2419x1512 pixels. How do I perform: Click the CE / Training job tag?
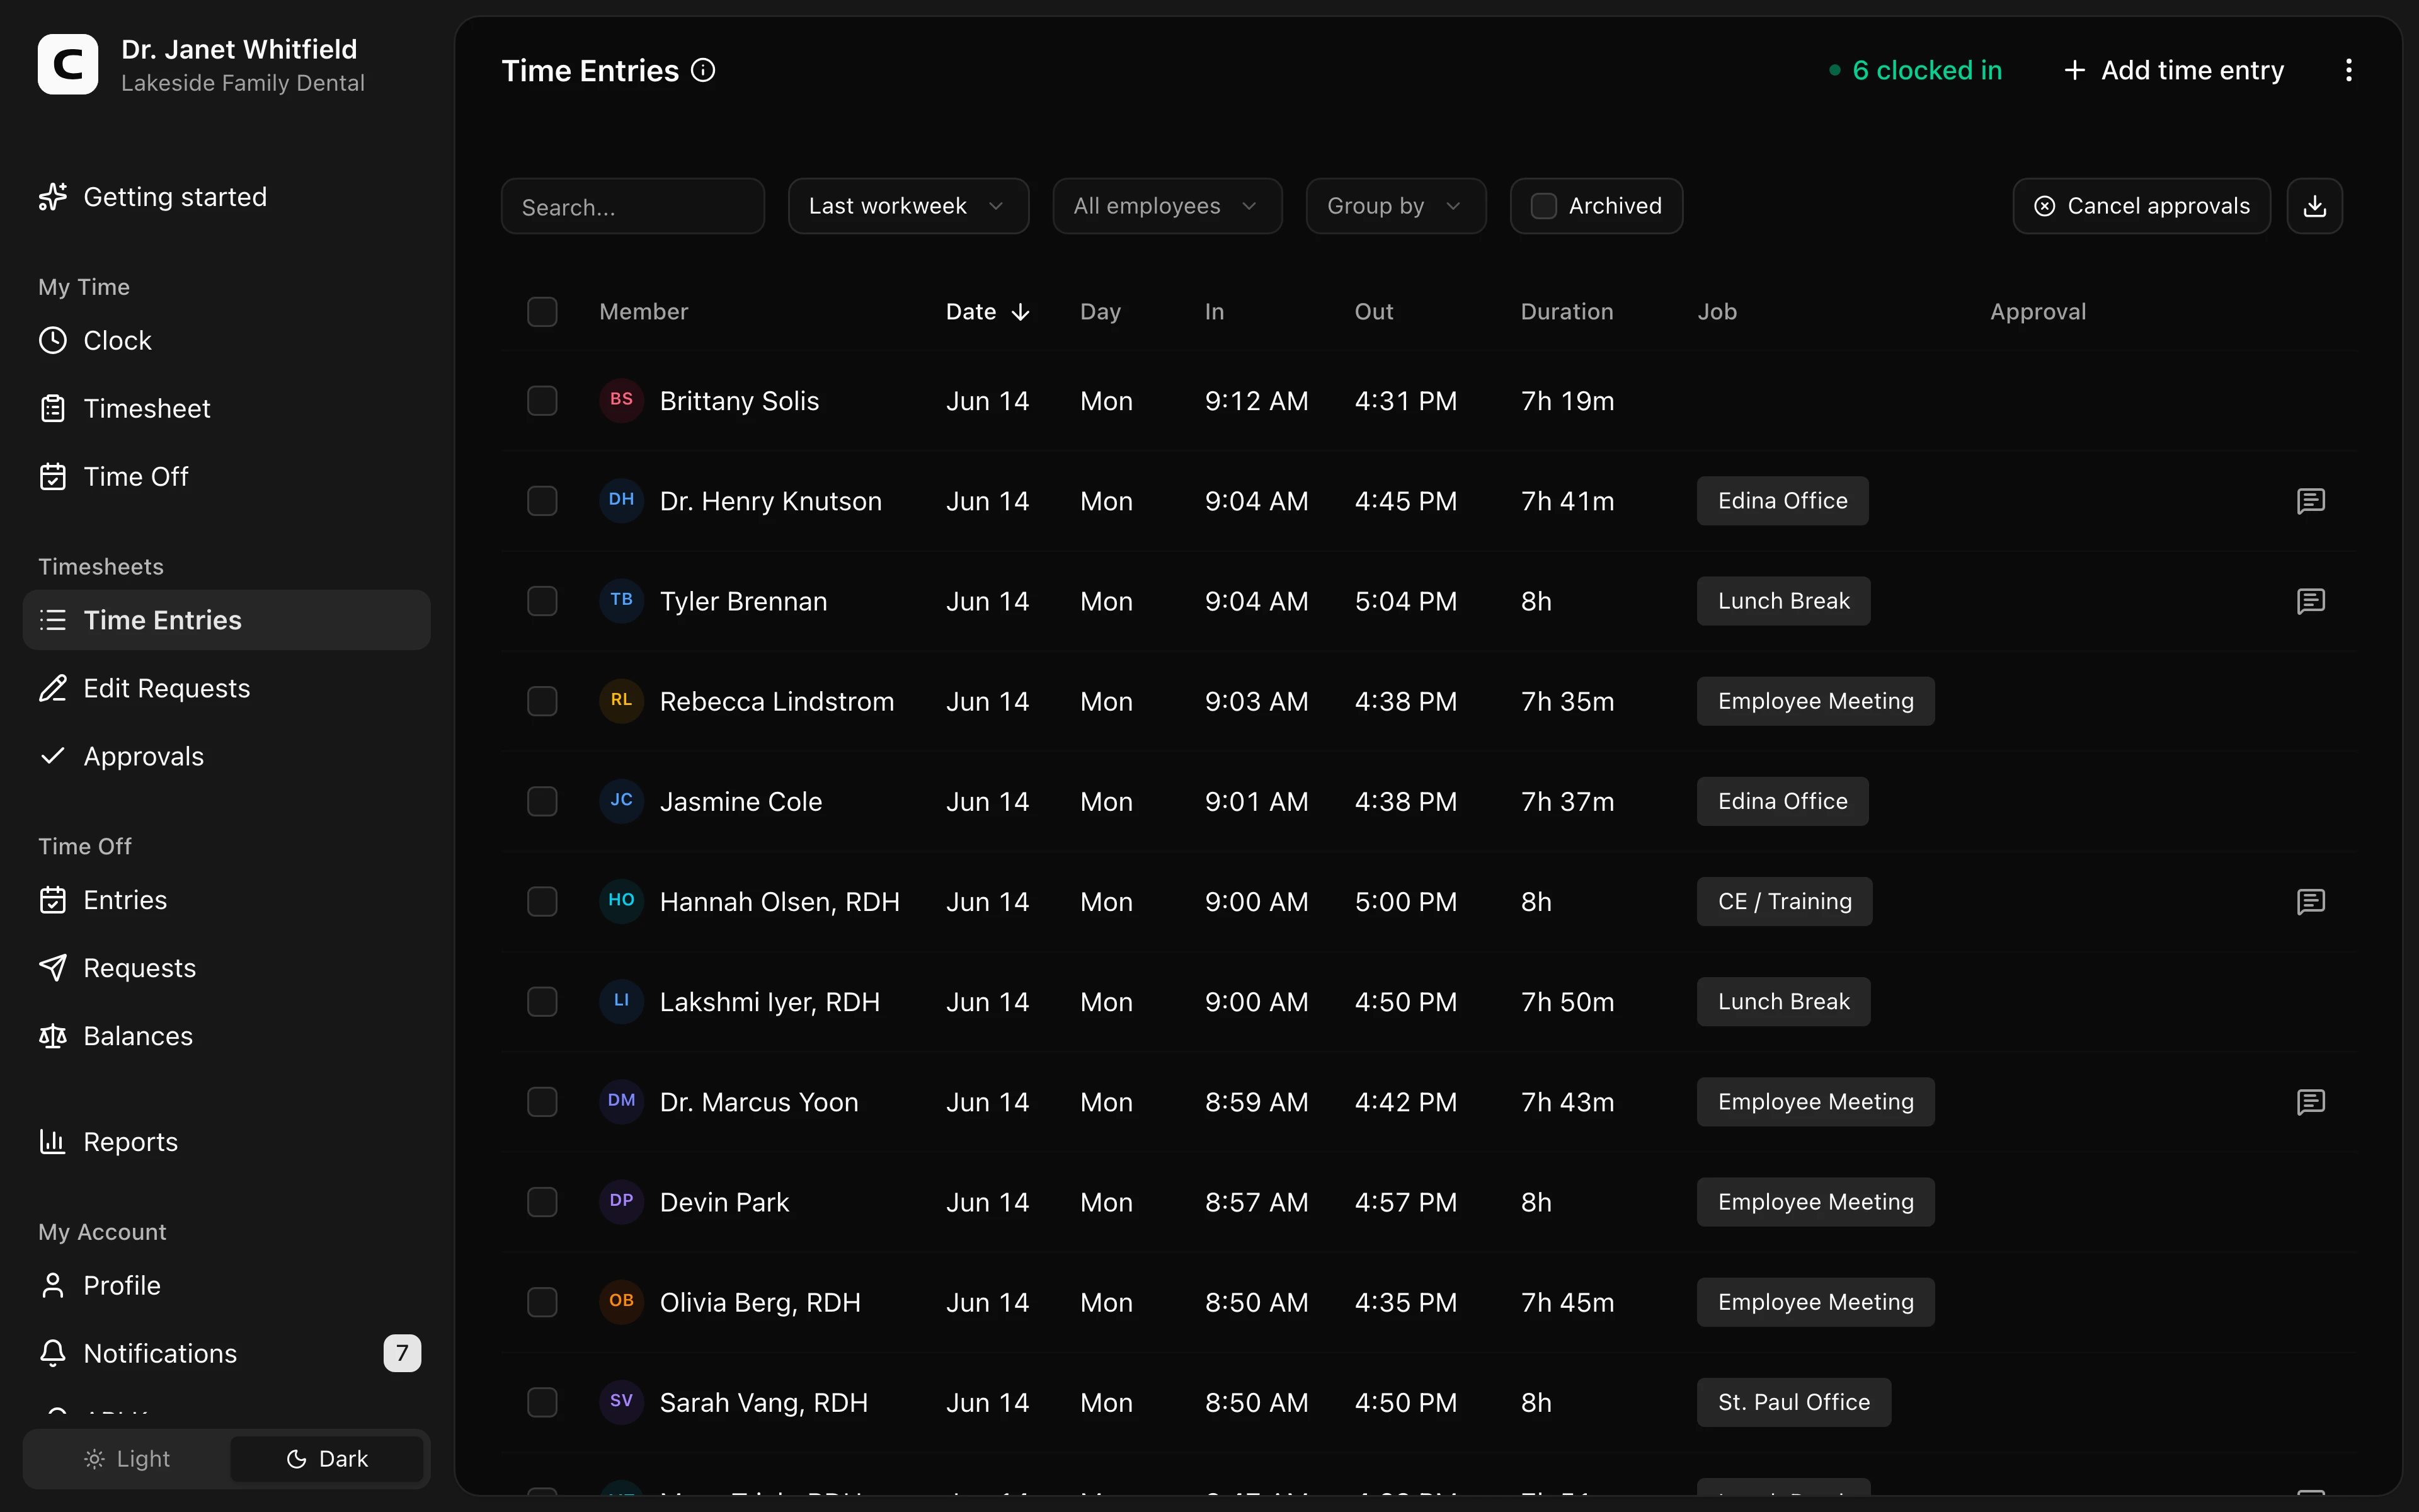(x=1784, y=902)
